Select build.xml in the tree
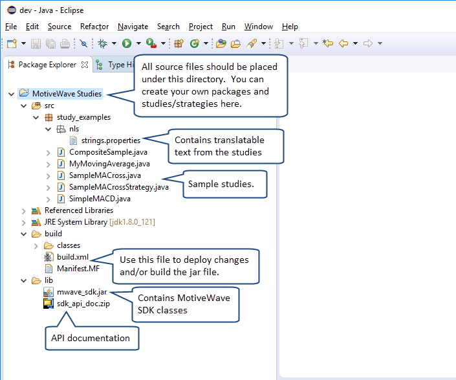Screen dimensions: 456x380 click(x=72, y=257)
